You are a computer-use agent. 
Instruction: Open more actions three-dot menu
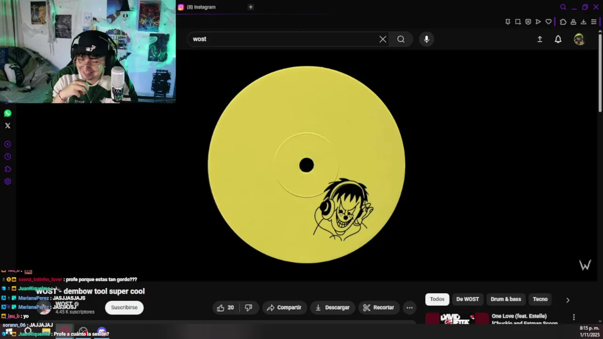point(409,307)
